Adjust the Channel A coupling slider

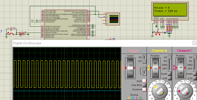[170, 63]
